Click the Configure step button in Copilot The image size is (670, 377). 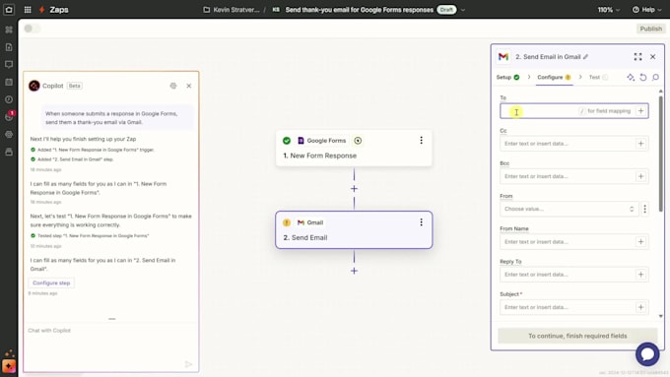coord(51,283)
